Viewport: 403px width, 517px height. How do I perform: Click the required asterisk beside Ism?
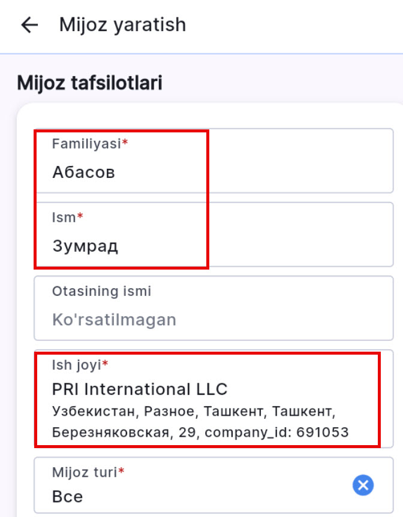coord(78,214)
